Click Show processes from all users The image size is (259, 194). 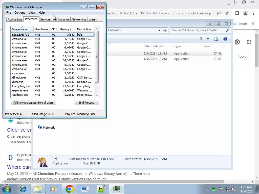tap(33, 103)
